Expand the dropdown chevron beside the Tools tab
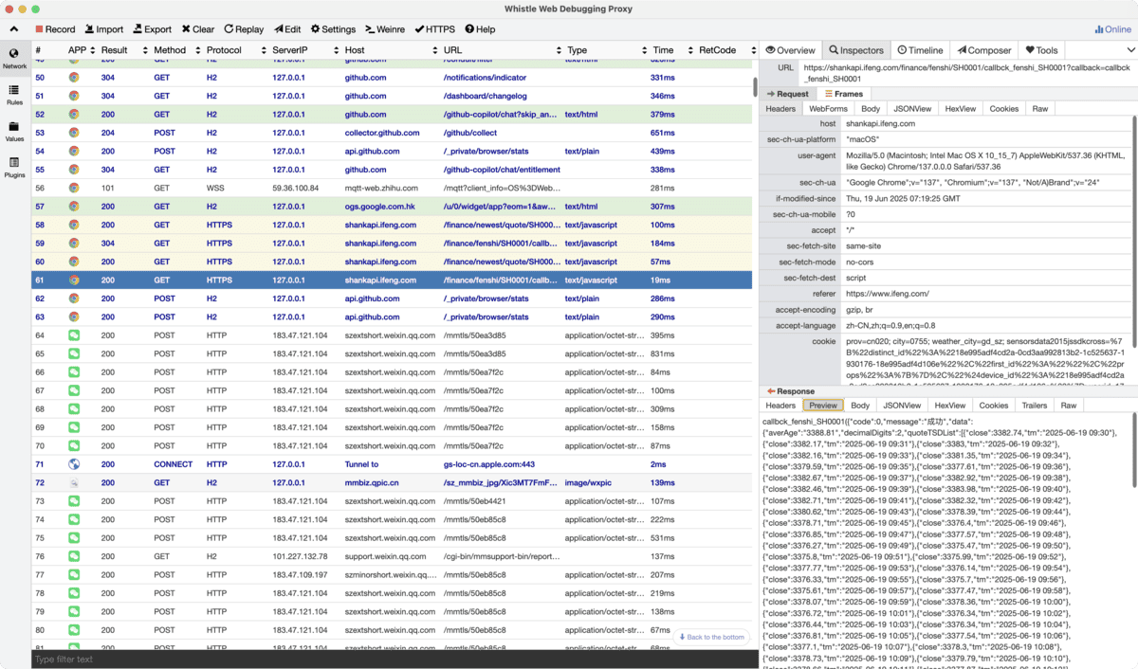 [x=1130, y=50]
